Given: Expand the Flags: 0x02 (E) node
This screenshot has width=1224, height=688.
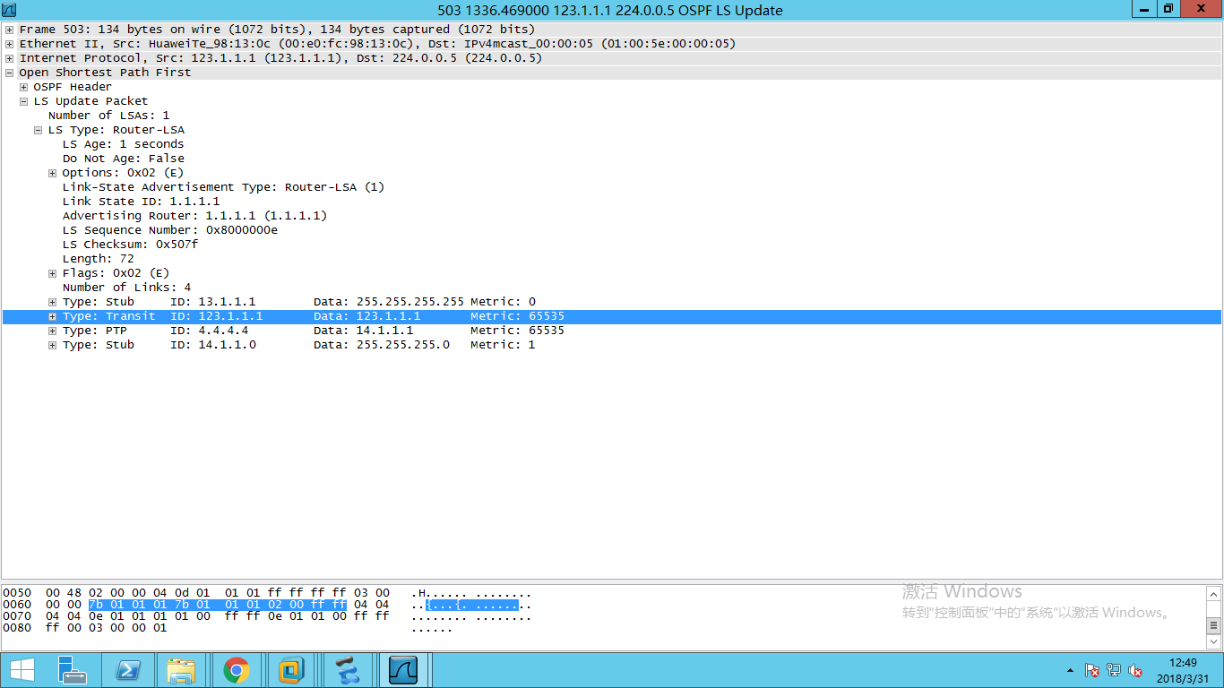Looking at the screenshot, I should click(53, 273).
